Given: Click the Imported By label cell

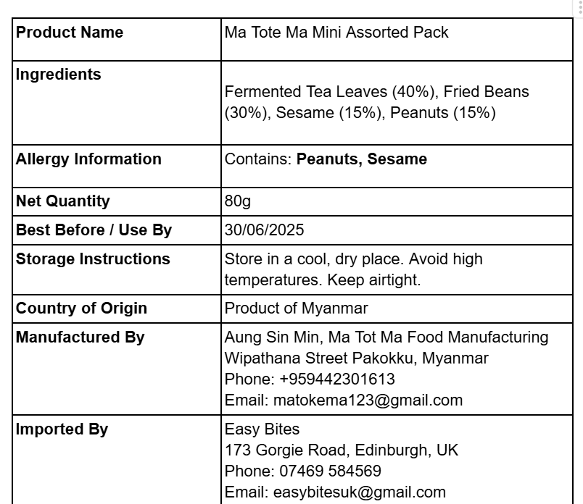Looking at the screenshot, I should (x=117, y=460).
